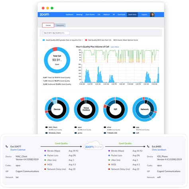Viewport: 189px width, 189px height.
Task: Open the Downloads nav item
Action: pyautogui.click(x=122, y=14)
